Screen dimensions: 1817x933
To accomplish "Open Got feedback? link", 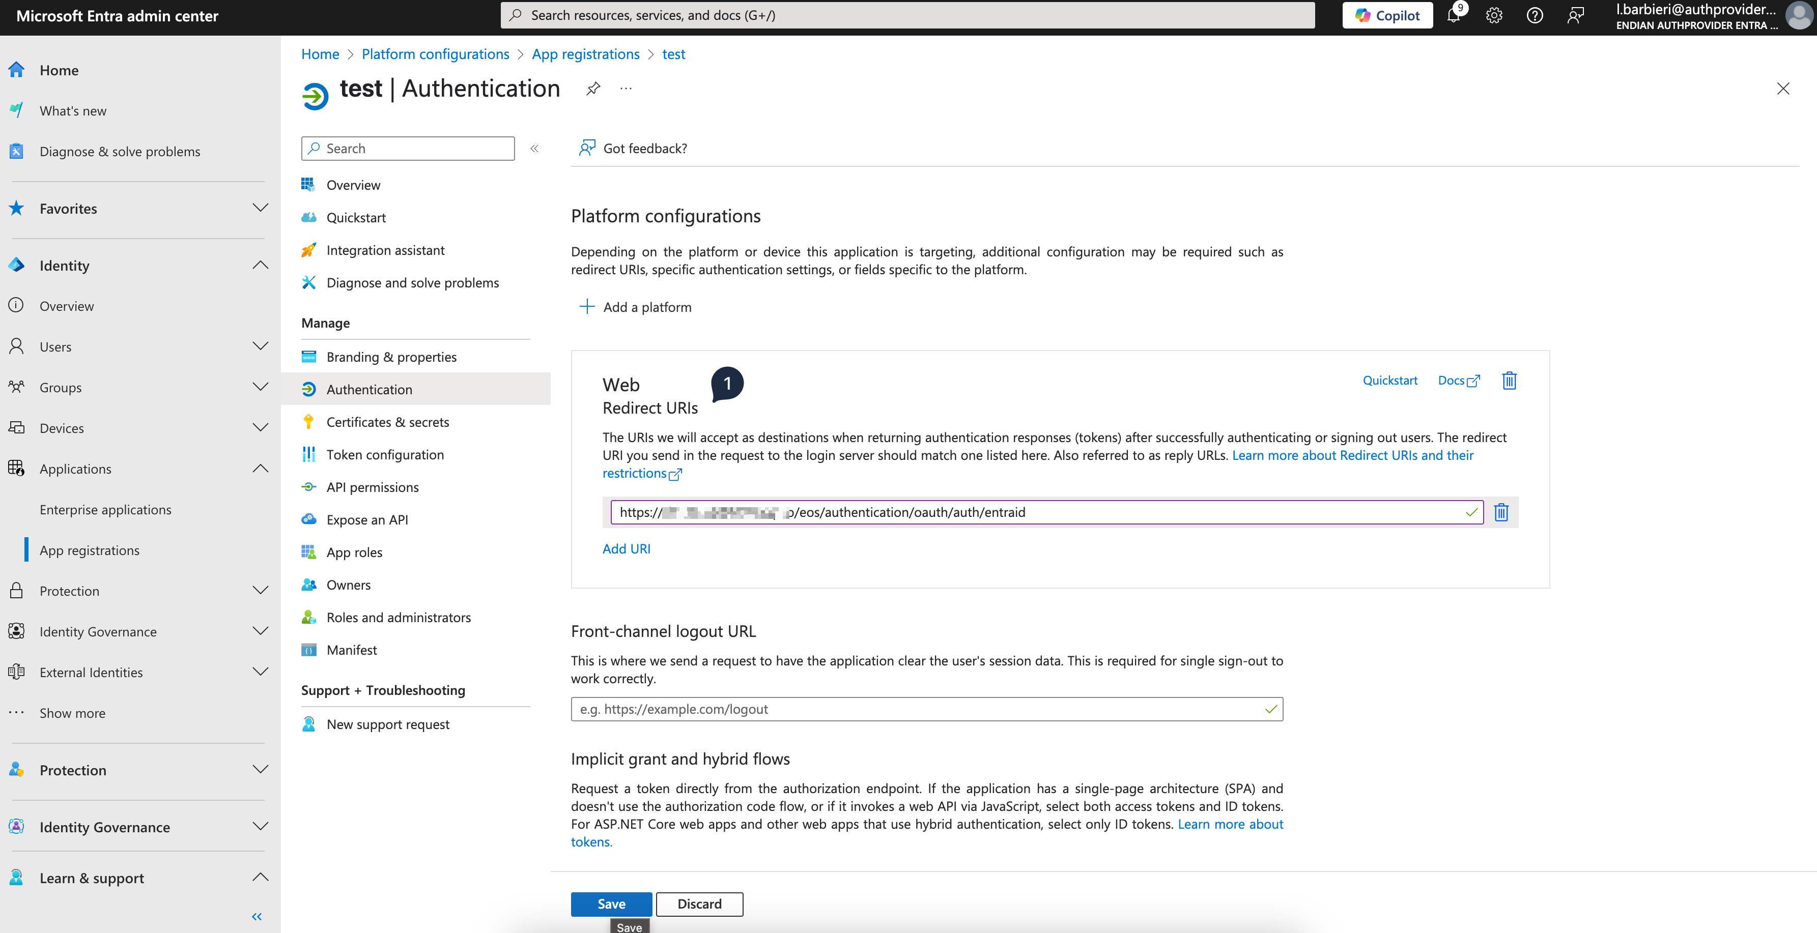I will [x=633, y=148].
